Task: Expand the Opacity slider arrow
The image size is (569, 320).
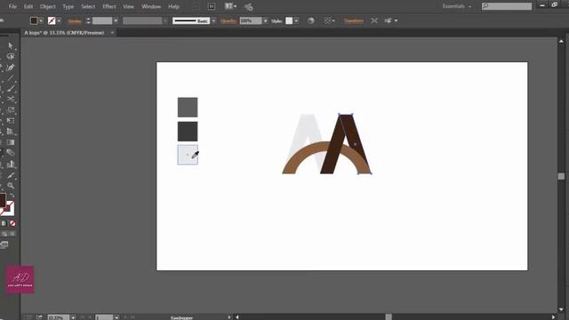Action: click(266, 21)
